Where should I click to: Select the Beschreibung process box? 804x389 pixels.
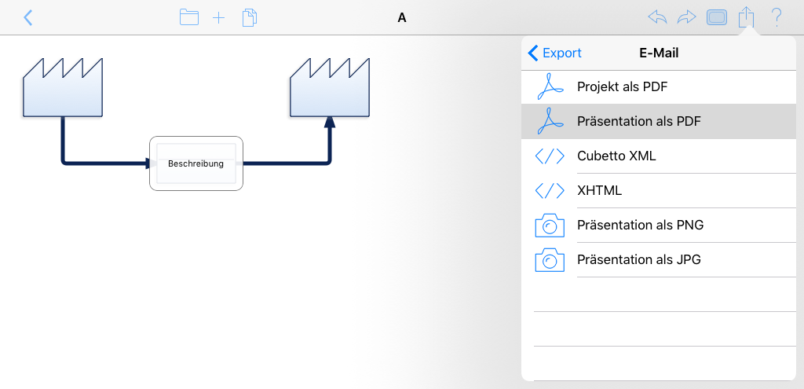tap(196, 163)
